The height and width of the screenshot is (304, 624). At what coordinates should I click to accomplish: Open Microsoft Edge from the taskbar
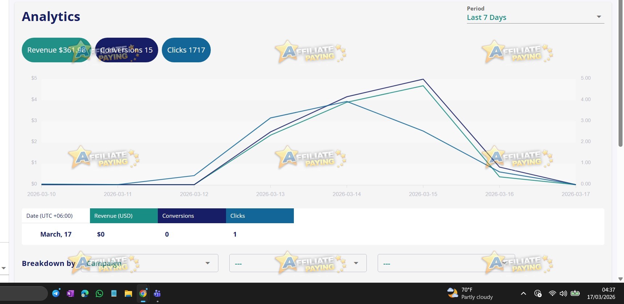pyautogui.click(x=85, y=293)
